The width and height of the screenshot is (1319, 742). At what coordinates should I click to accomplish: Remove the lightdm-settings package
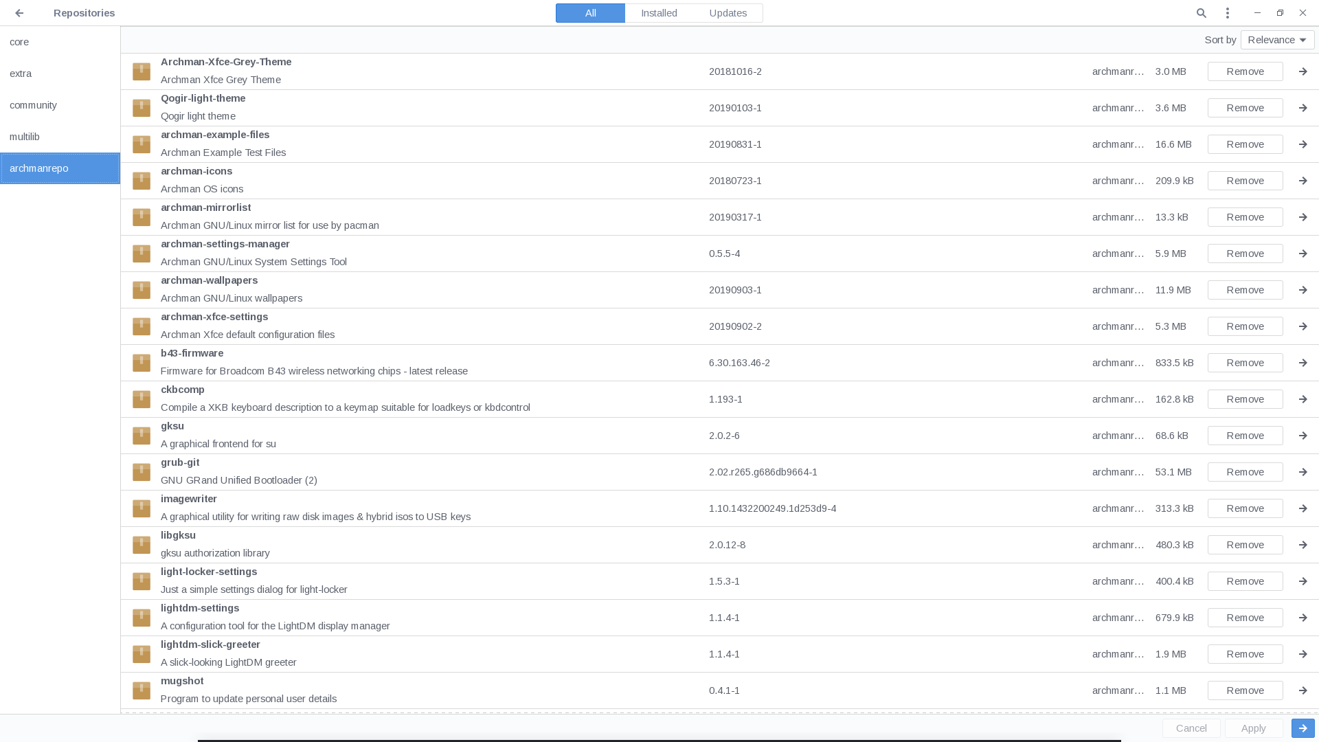click(1245, 618)
